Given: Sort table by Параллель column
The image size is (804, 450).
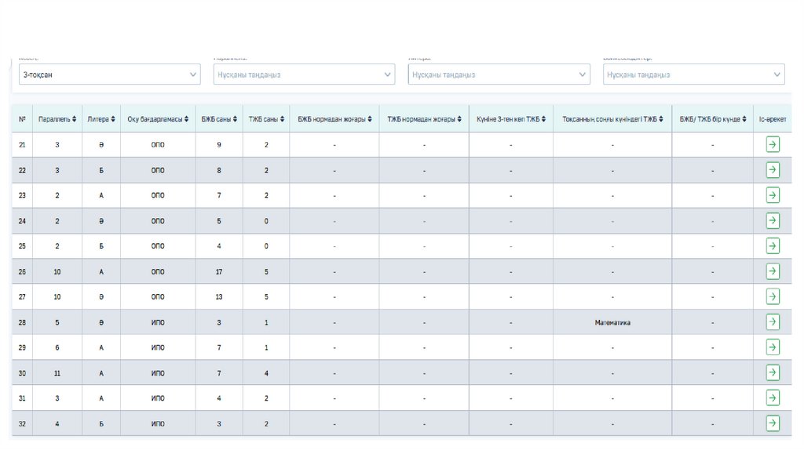Looking at the screenshot, I should [57, 119].
